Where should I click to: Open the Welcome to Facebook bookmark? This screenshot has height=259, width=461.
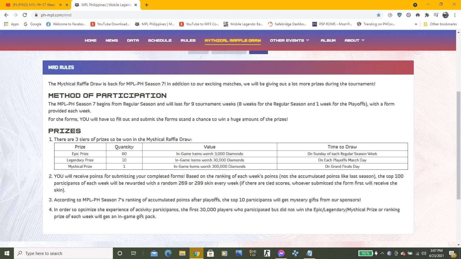(66, 24)
